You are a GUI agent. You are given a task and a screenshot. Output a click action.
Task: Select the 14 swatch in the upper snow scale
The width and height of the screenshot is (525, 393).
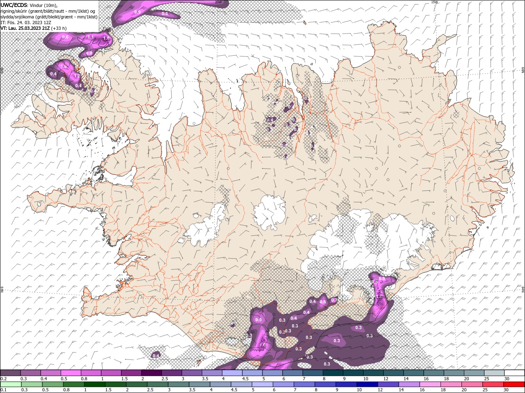click(x=414, y=373)
